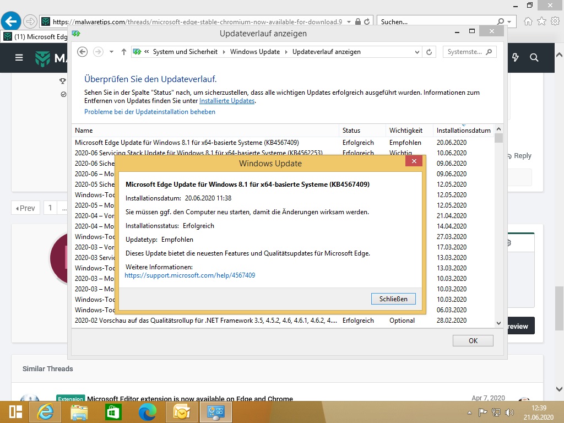Click the Action Center flag tray icon
Screen dimensions: 564x423
[482, 413]
